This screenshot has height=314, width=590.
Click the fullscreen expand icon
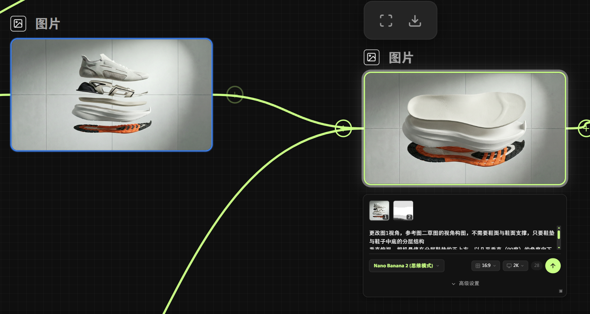[x=386, y=20]
